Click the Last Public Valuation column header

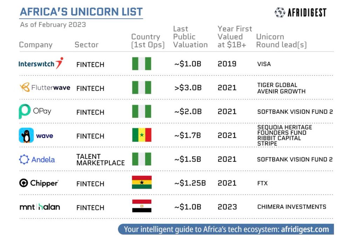pos(190,37)
